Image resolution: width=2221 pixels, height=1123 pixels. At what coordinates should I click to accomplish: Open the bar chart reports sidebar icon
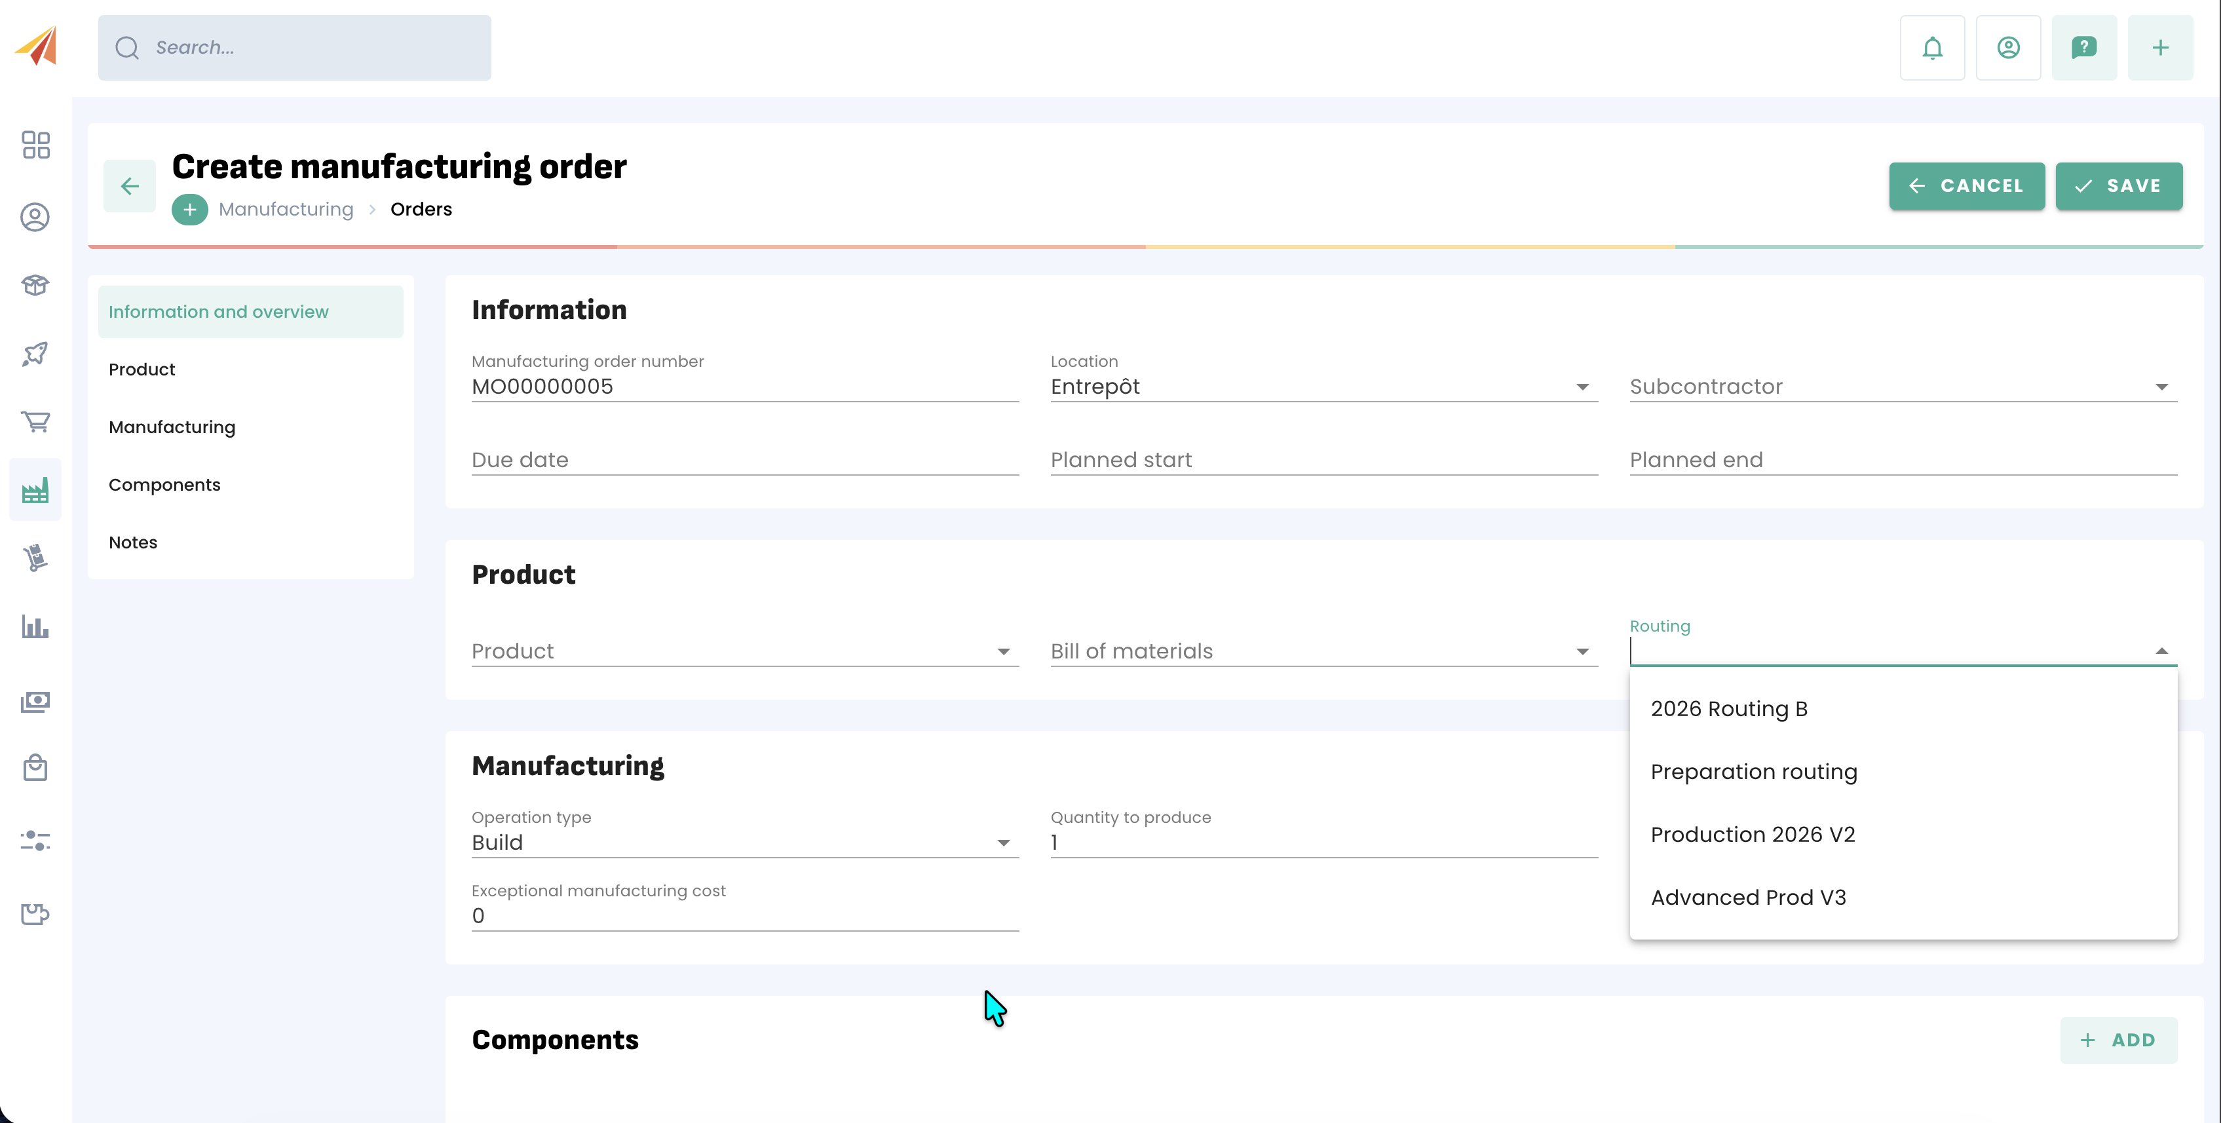(35, 626)
